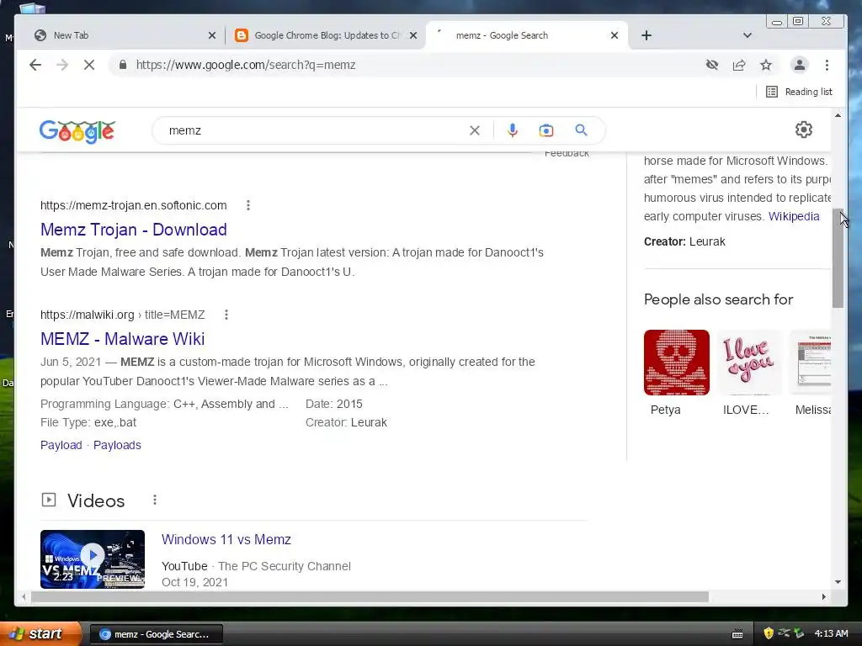862x646 pixels.
Task: Clear the search box with X
Action: 475,130
